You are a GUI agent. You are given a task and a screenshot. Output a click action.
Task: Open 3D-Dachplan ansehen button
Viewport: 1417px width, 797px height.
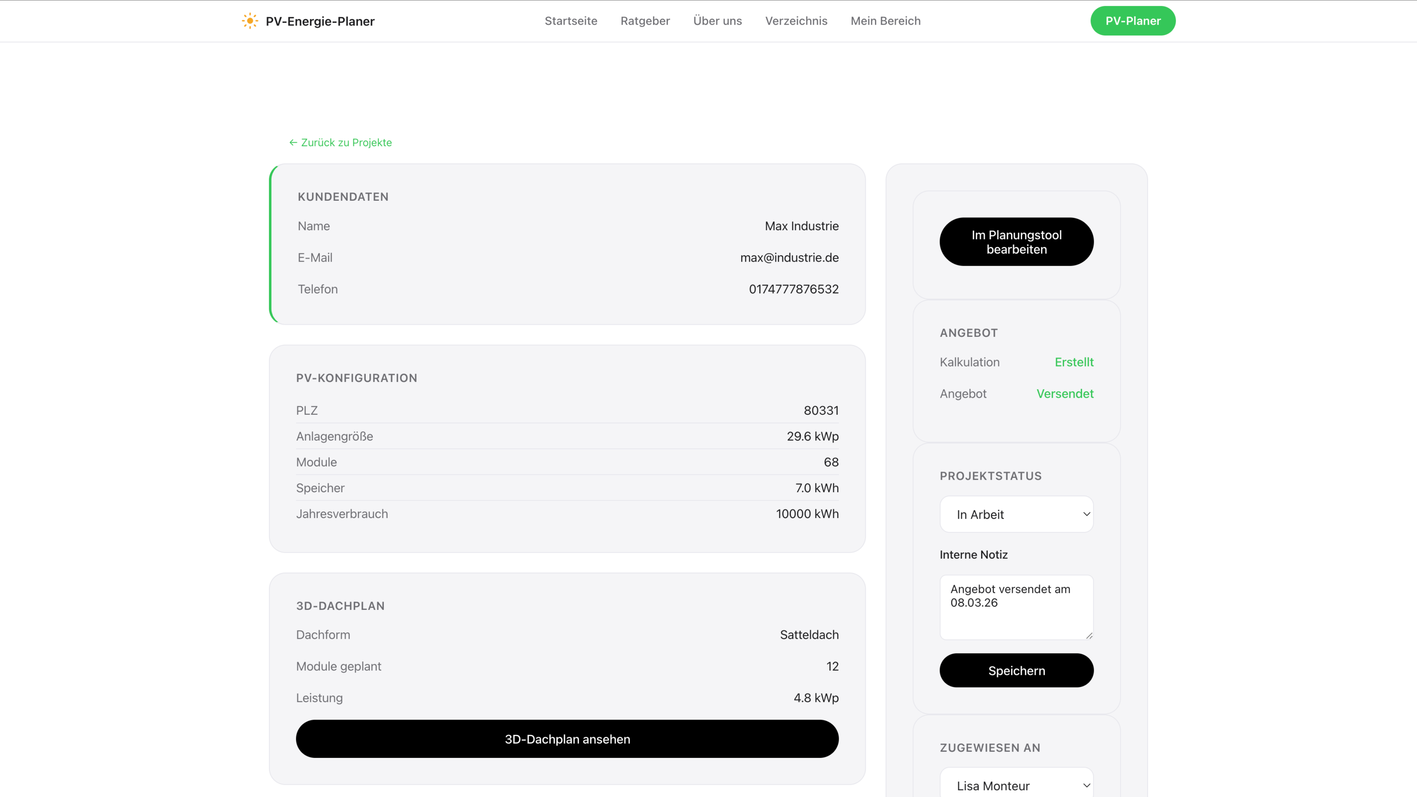click(566, 739)
